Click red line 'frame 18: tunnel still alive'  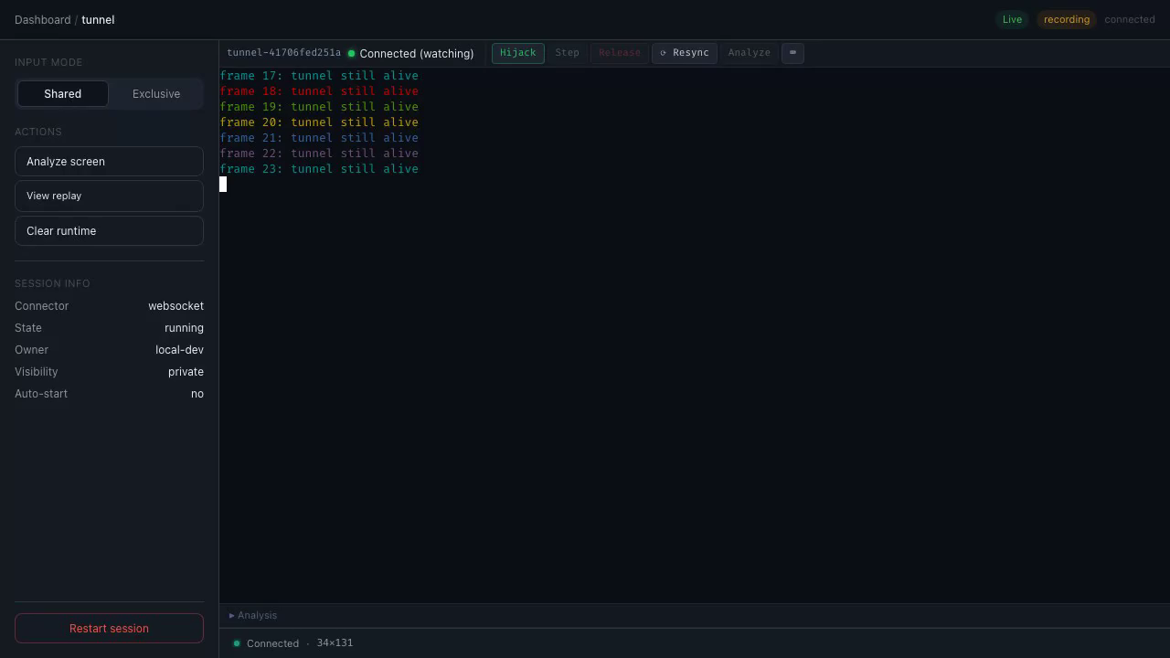pyautogui.click(x=319, y=91)
